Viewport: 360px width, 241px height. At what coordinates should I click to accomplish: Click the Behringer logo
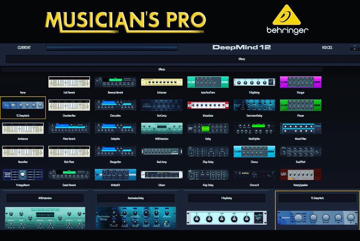coord(287,19)
